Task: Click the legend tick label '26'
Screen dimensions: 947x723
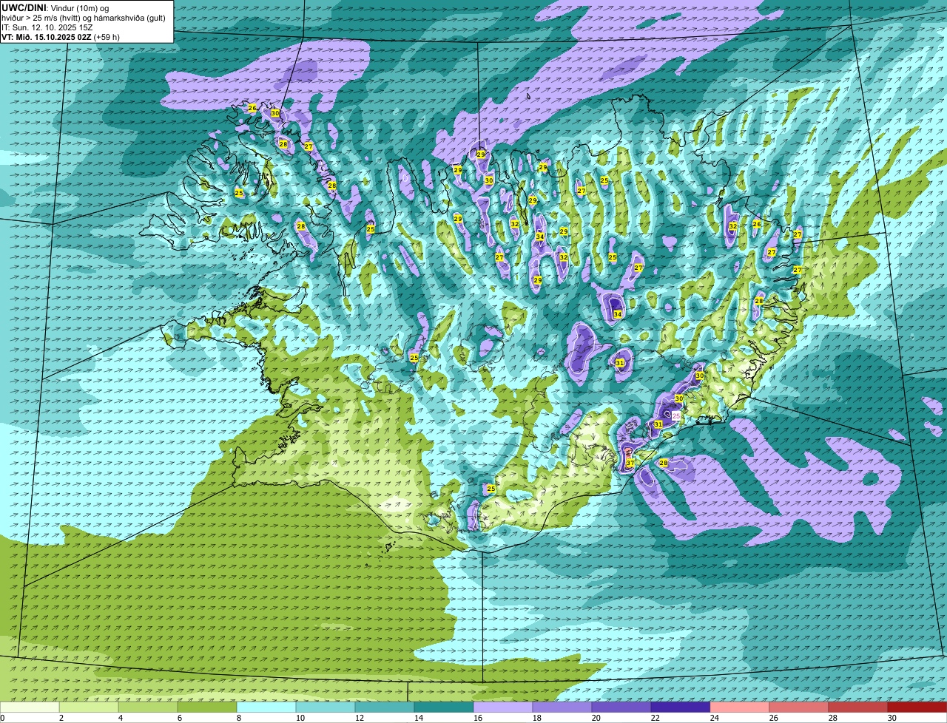Action: click(x=773, y=718)
